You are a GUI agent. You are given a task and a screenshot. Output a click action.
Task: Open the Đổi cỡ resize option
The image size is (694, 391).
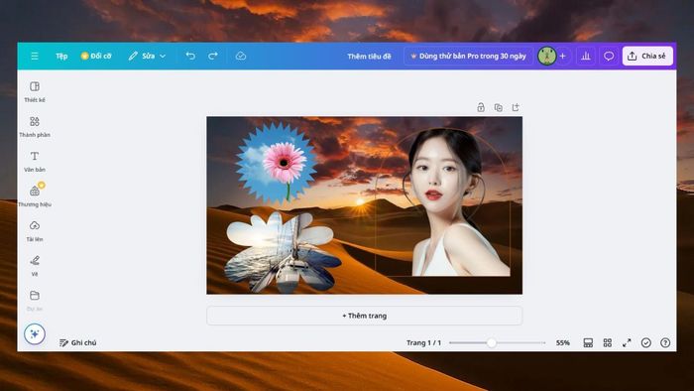click(x=96, y=56)
